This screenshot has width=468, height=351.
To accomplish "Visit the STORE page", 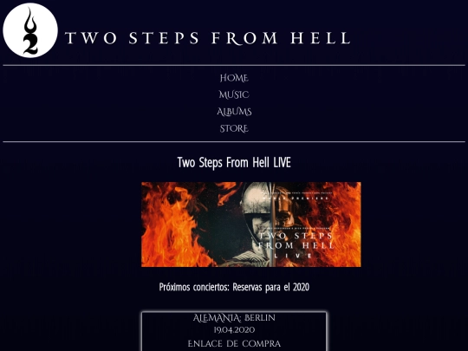I will (x=234, y=128).
